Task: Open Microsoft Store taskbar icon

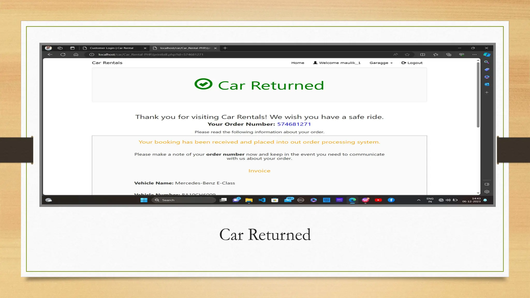Action: click(275, 200)
